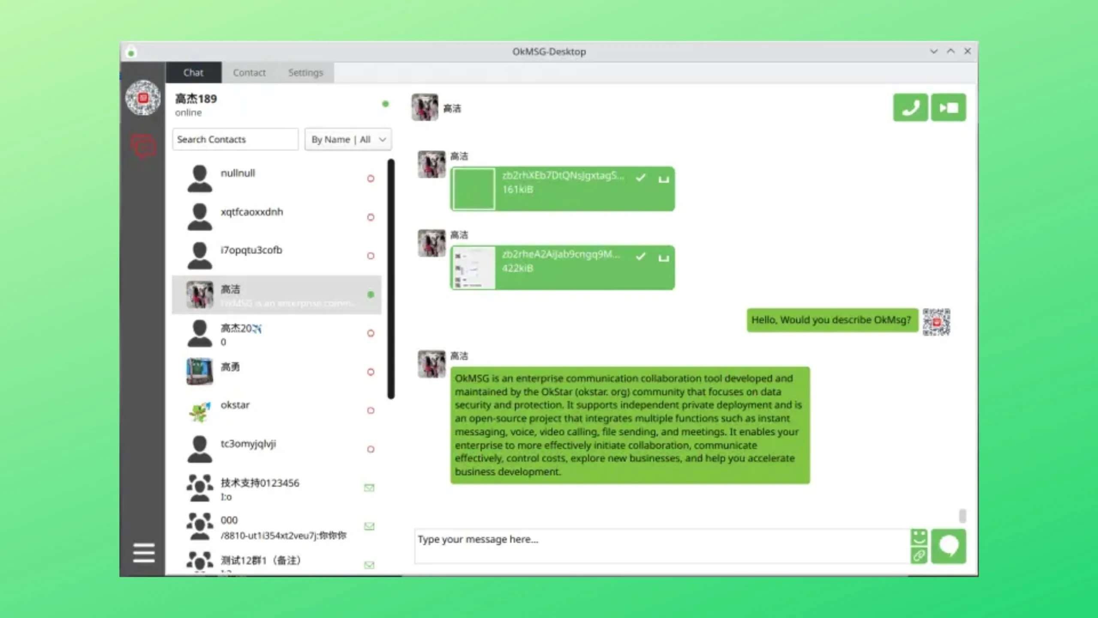This screenshot has height=618, width=1098.
Task: Click the video call icon
Action: coord(949,107)
